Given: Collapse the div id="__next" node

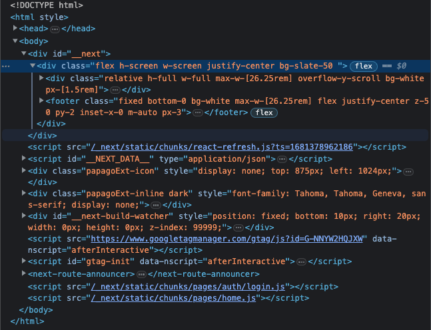Looking at the screenshot, I should click(x=24, y=53).
